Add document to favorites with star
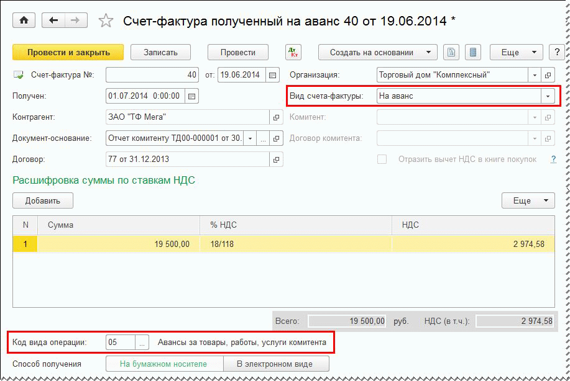The image size is (570, 381). (x=106, y=21)
